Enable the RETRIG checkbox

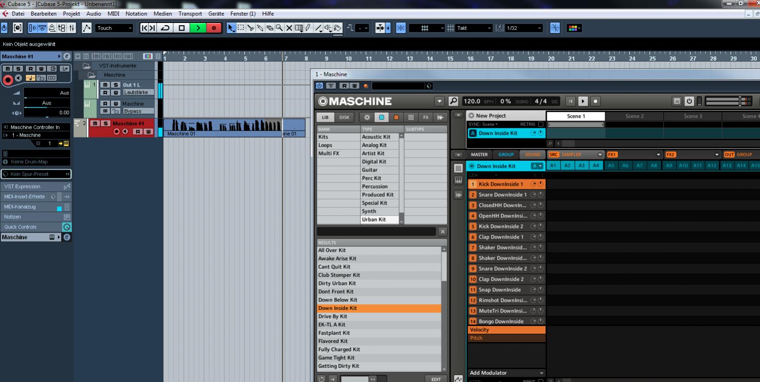tap(541, 124)
